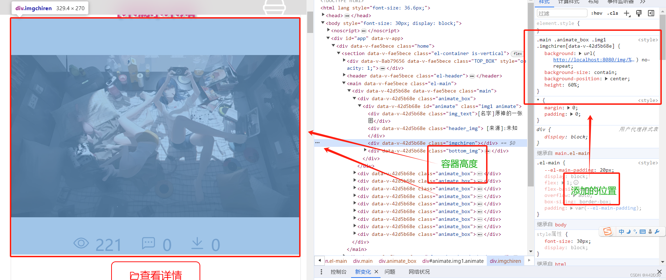666x280 pixels.
Task: Toggle the computed styles sidebar icon
Action: [651, 13]
